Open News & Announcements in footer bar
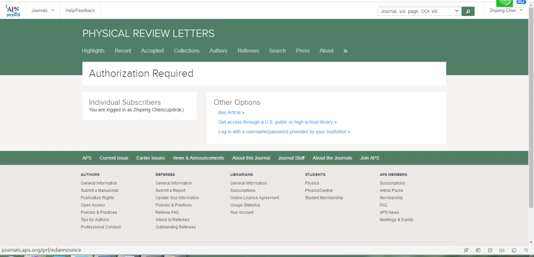Image resolution: width=534 pixels, height=257 pixels. (x=198, y=158)
